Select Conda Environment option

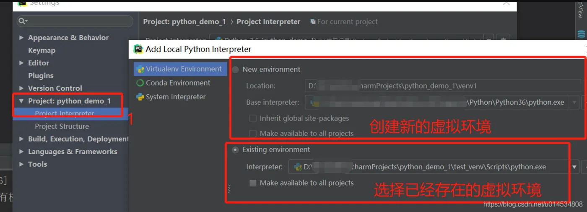[178, 83]
